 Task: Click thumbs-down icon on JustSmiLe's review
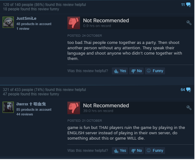[x=74, y=23]
